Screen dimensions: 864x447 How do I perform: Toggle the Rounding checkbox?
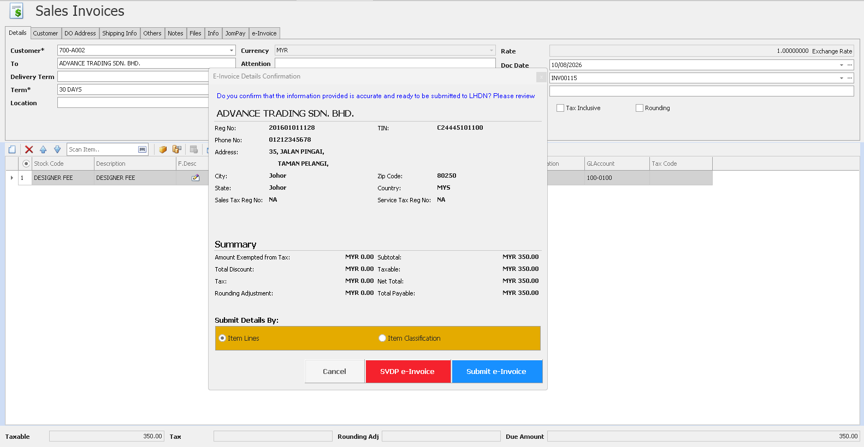(x=640, y=108)
